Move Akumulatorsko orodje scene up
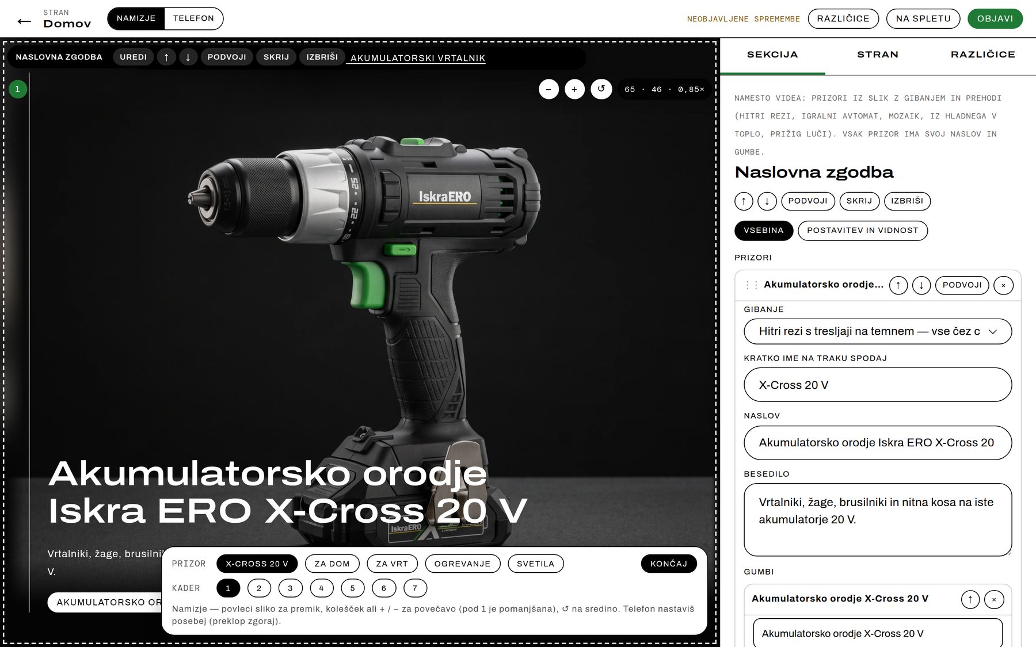 tap(898, 285)
